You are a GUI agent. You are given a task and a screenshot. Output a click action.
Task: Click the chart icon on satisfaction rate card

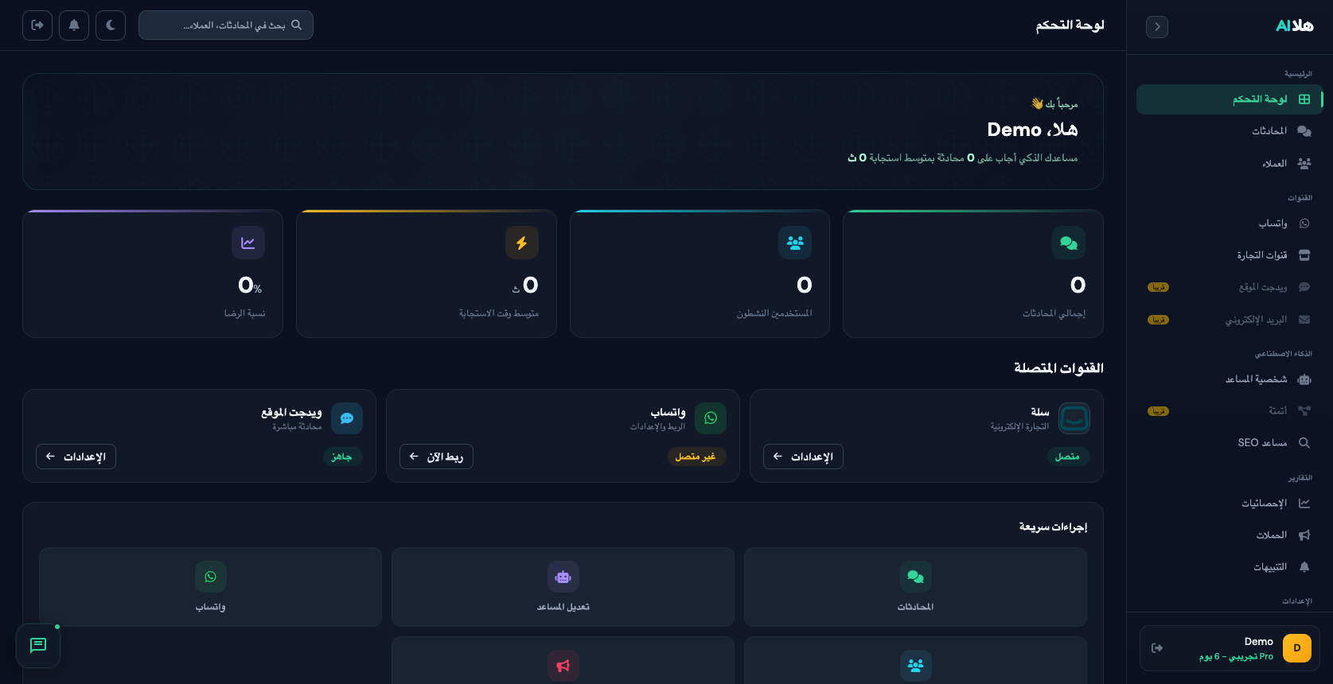(248, 243)
